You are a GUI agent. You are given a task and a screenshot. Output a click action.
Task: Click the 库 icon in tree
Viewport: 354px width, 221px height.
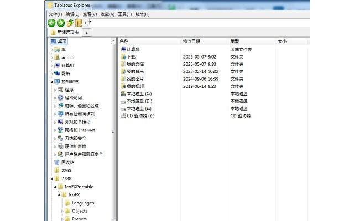(57, 49)
